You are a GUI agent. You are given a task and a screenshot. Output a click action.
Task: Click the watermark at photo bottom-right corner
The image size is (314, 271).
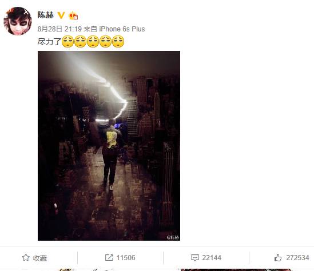pos(173,237)
